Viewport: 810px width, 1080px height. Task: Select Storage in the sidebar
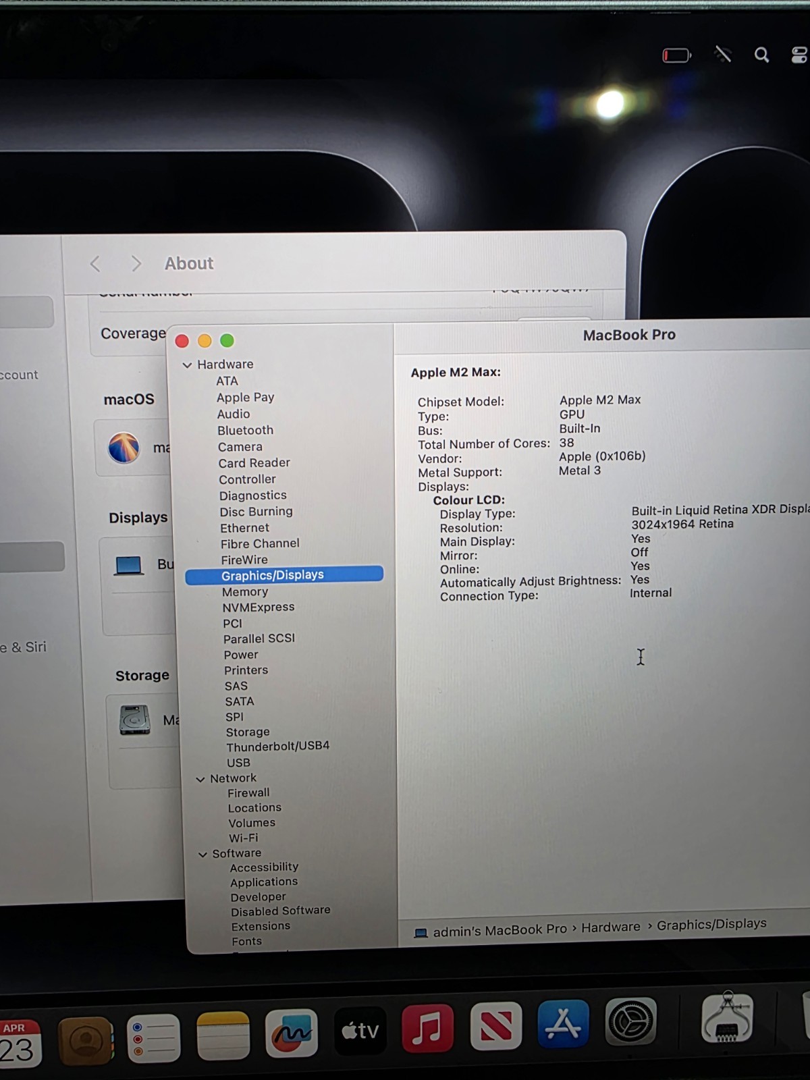(x=248, y=732)
